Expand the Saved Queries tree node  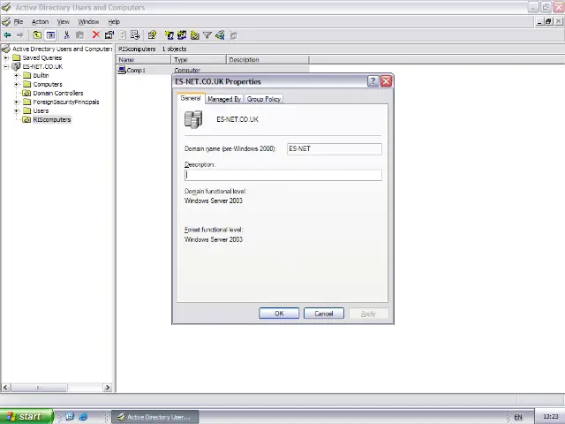(x=6, y=57)
